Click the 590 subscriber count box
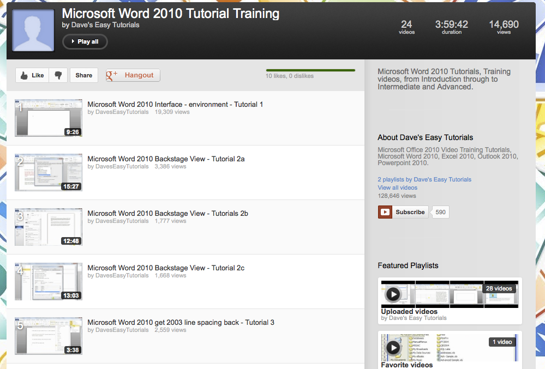 tap(440, 212)
